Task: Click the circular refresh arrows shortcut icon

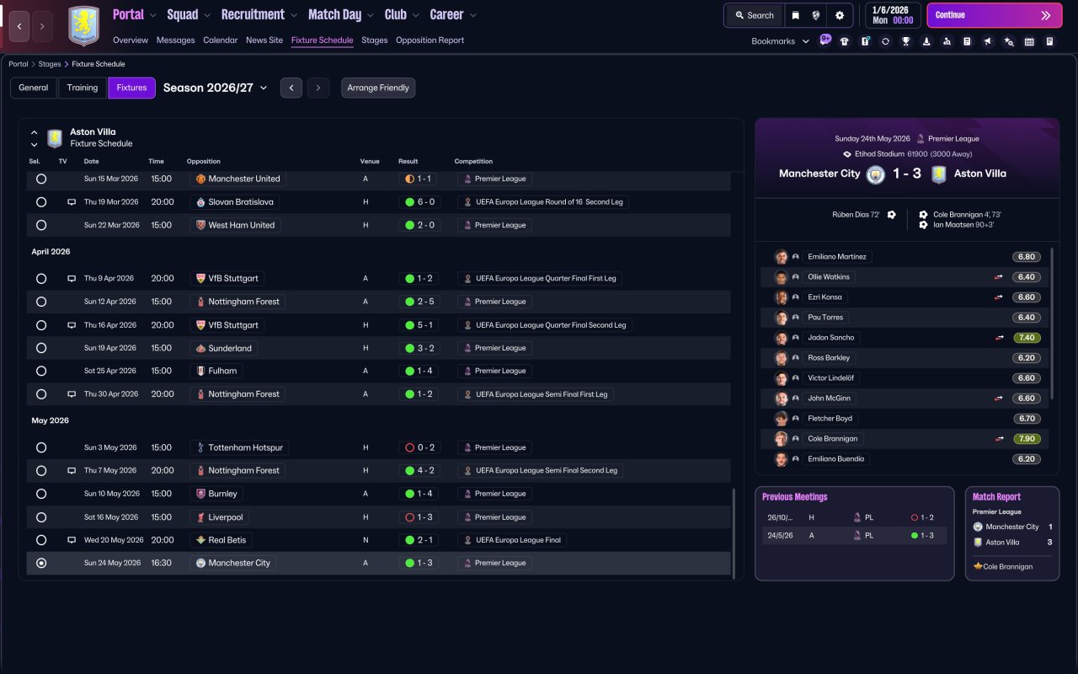Action: pos(885,41)
